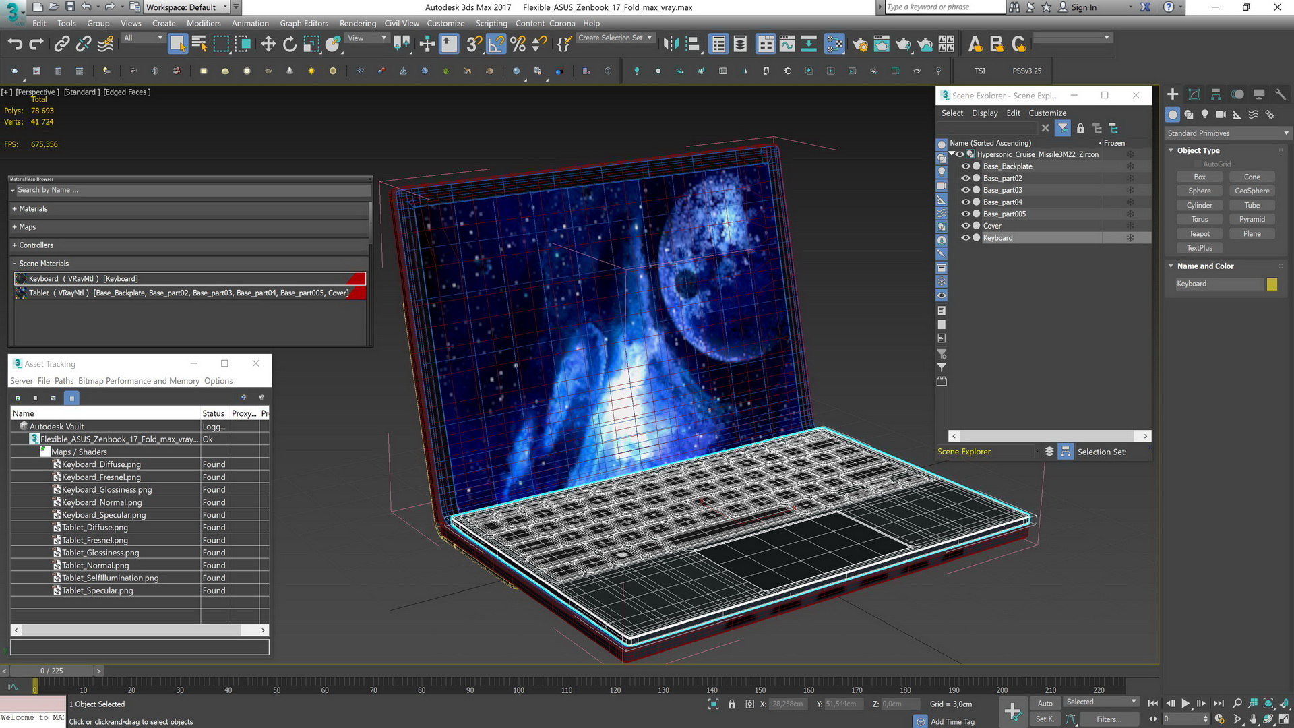Image resolution: width=1294 pixels, height=728 pixels.
Task: Toggle Scene Explorer toolbar icon
Action: tap(719, 44)
